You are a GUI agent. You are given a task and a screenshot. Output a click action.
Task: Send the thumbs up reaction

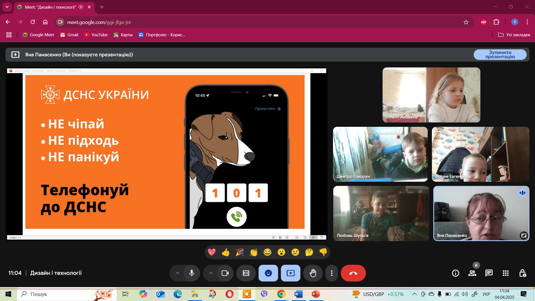coord(226,252)
